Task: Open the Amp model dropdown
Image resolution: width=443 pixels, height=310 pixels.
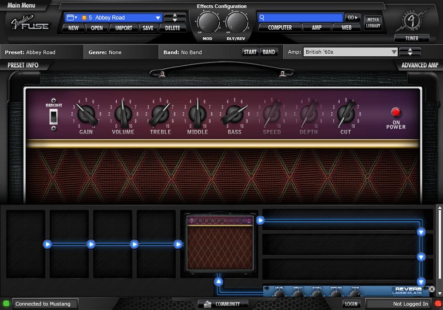Action: [393, 52]
